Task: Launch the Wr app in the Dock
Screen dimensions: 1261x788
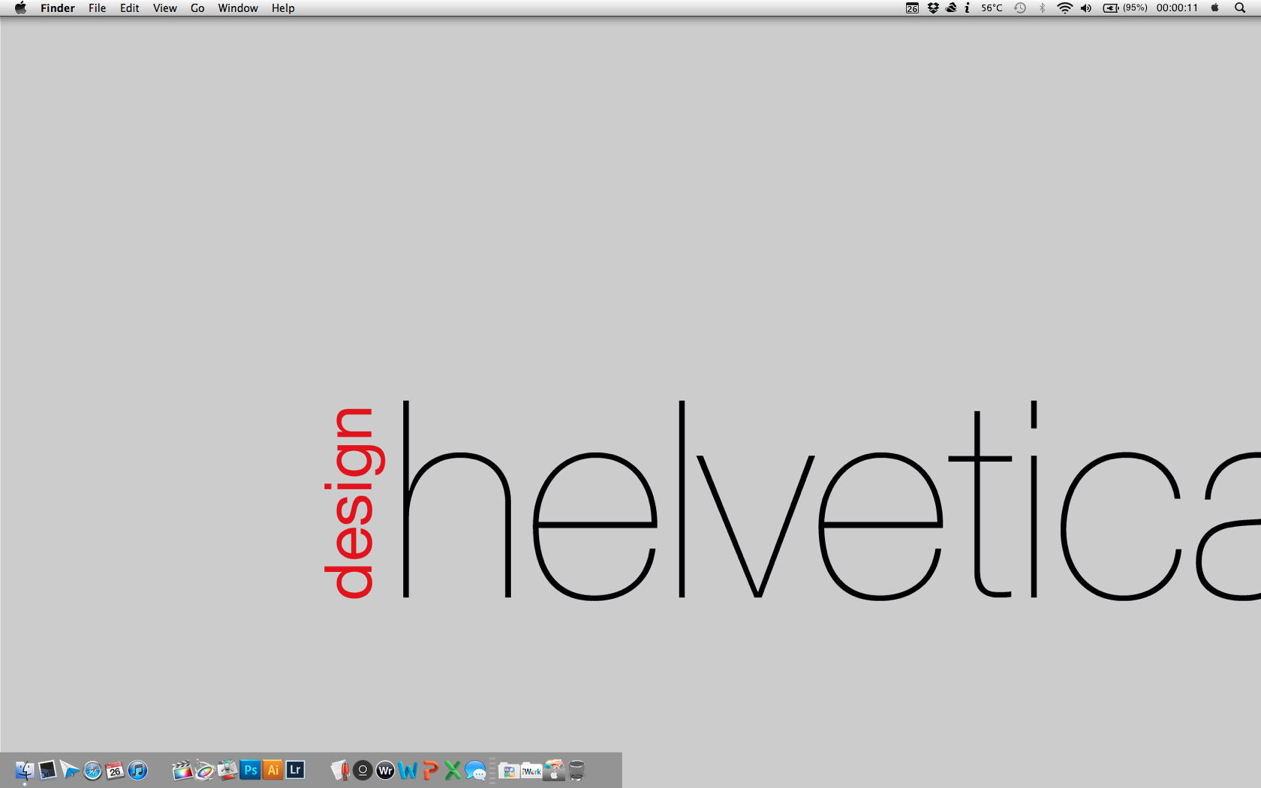Action: 385,771
